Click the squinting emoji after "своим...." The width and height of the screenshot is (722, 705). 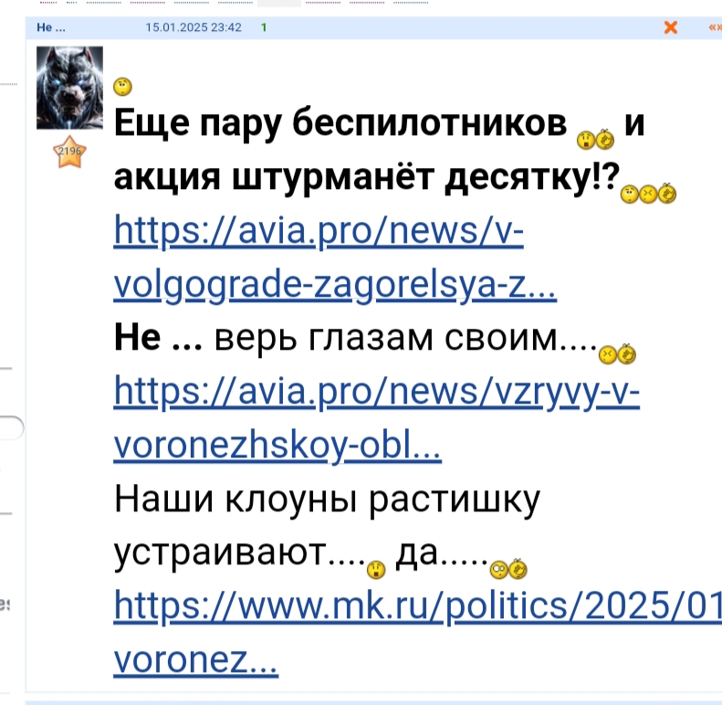[607, 355]
